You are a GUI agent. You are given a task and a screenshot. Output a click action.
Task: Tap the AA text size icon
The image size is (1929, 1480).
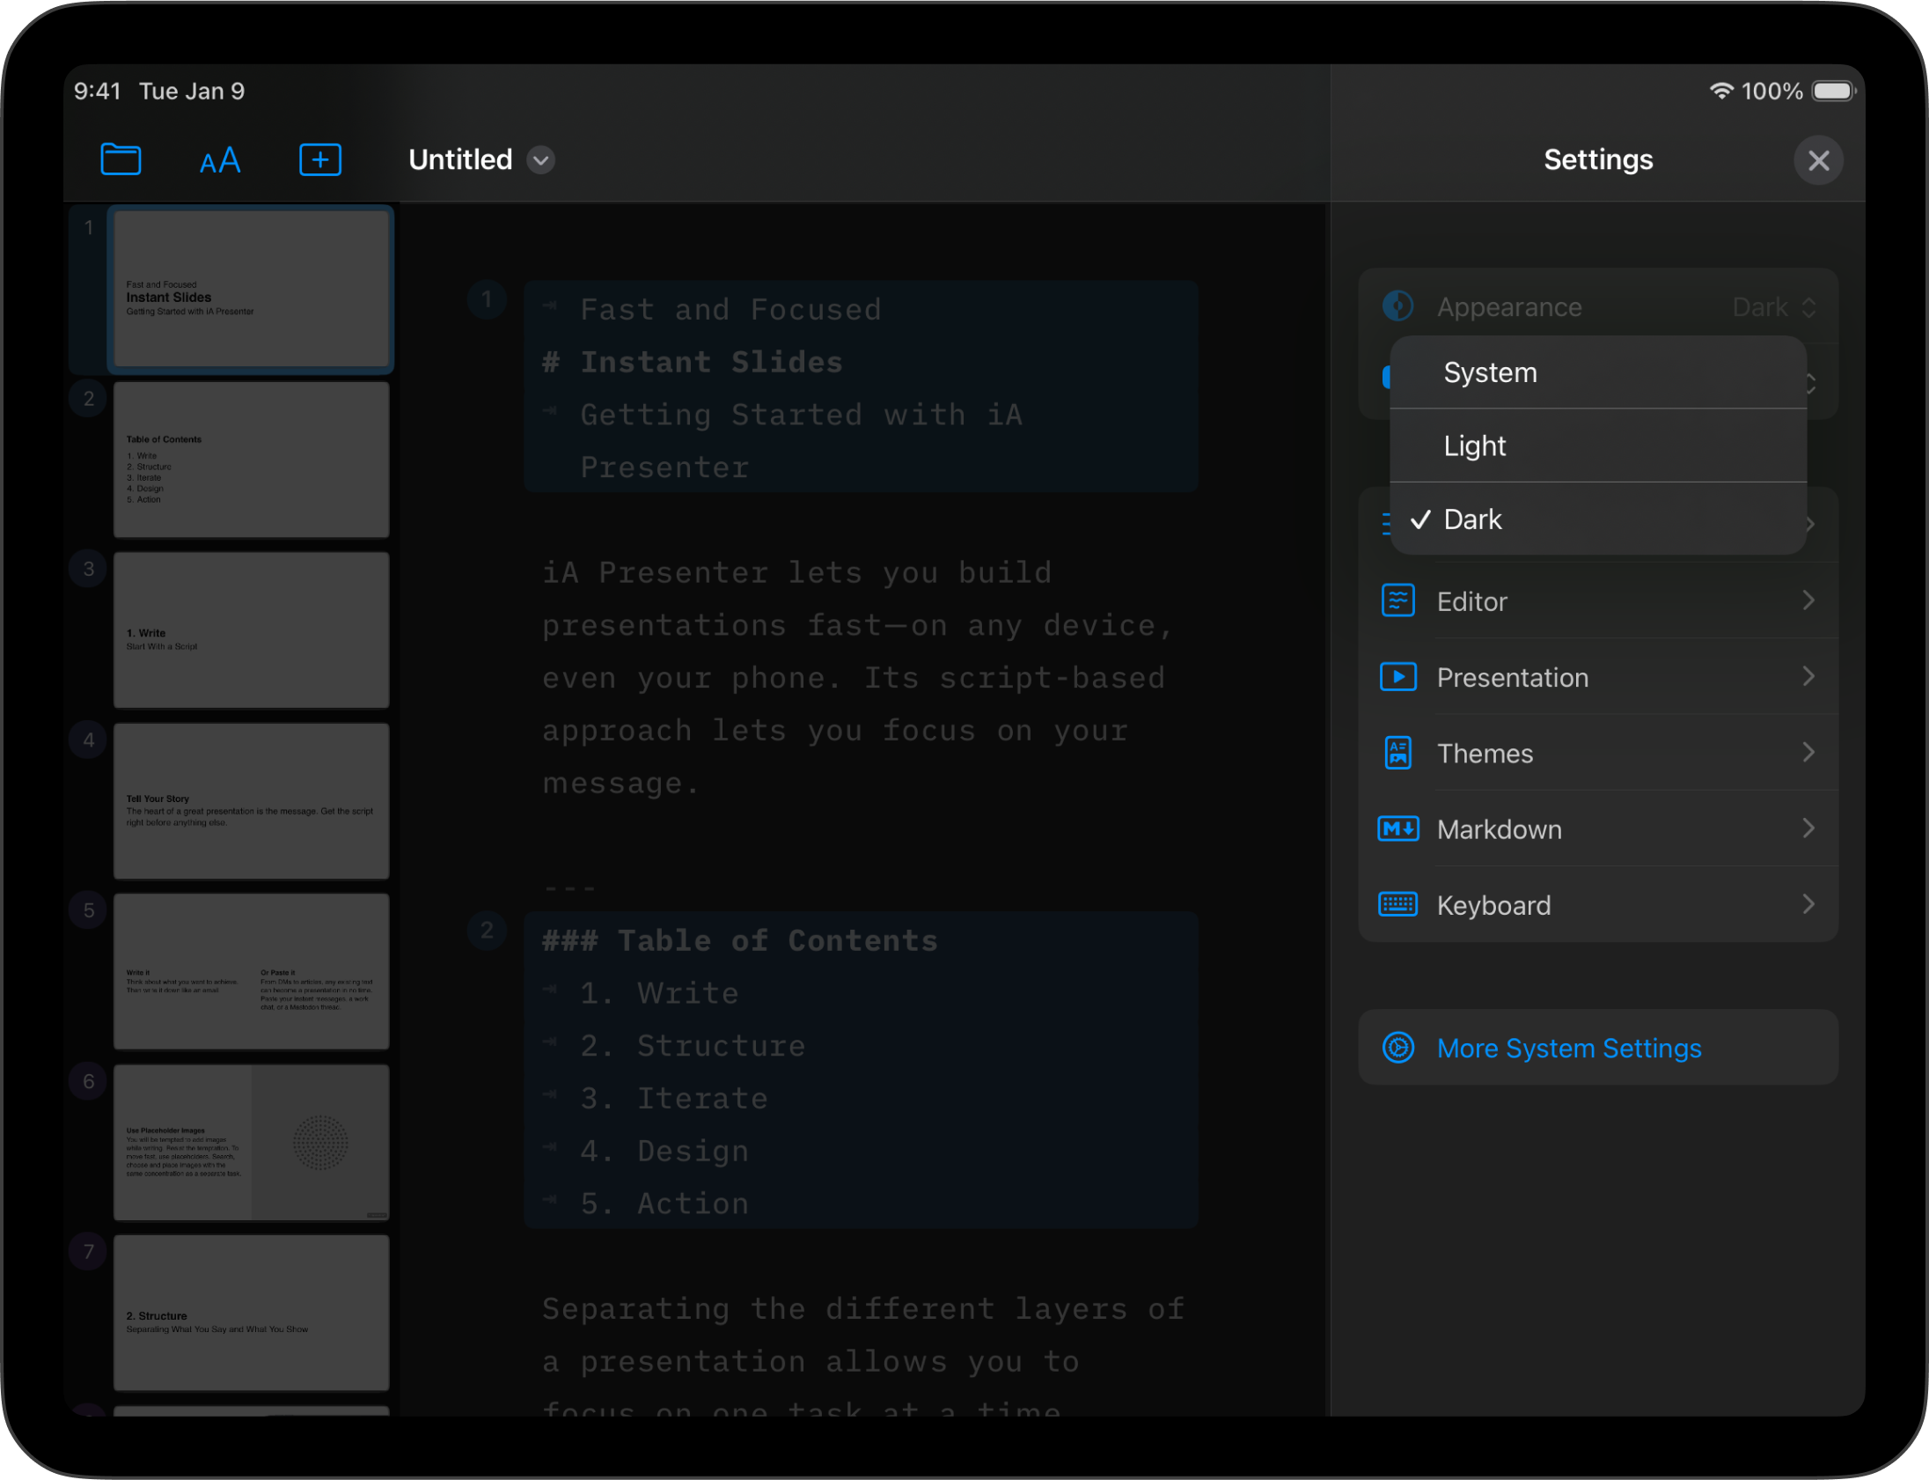click(x=220, y=160)
